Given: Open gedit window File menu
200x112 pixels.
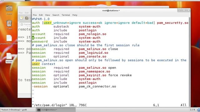Looking at the screenshot, I should pos(21,13).
